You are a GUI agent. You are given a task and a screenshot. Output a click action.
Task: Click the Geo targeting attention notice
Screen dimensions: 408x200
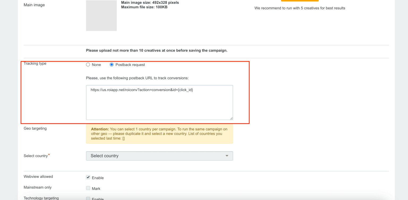159,133
